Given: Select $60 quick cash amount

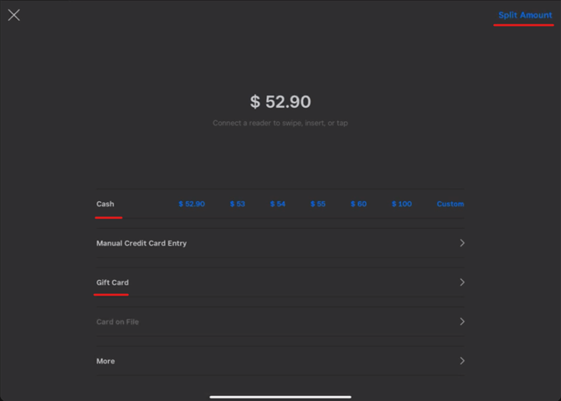Looking at the screenshot, I should (358, 204).
